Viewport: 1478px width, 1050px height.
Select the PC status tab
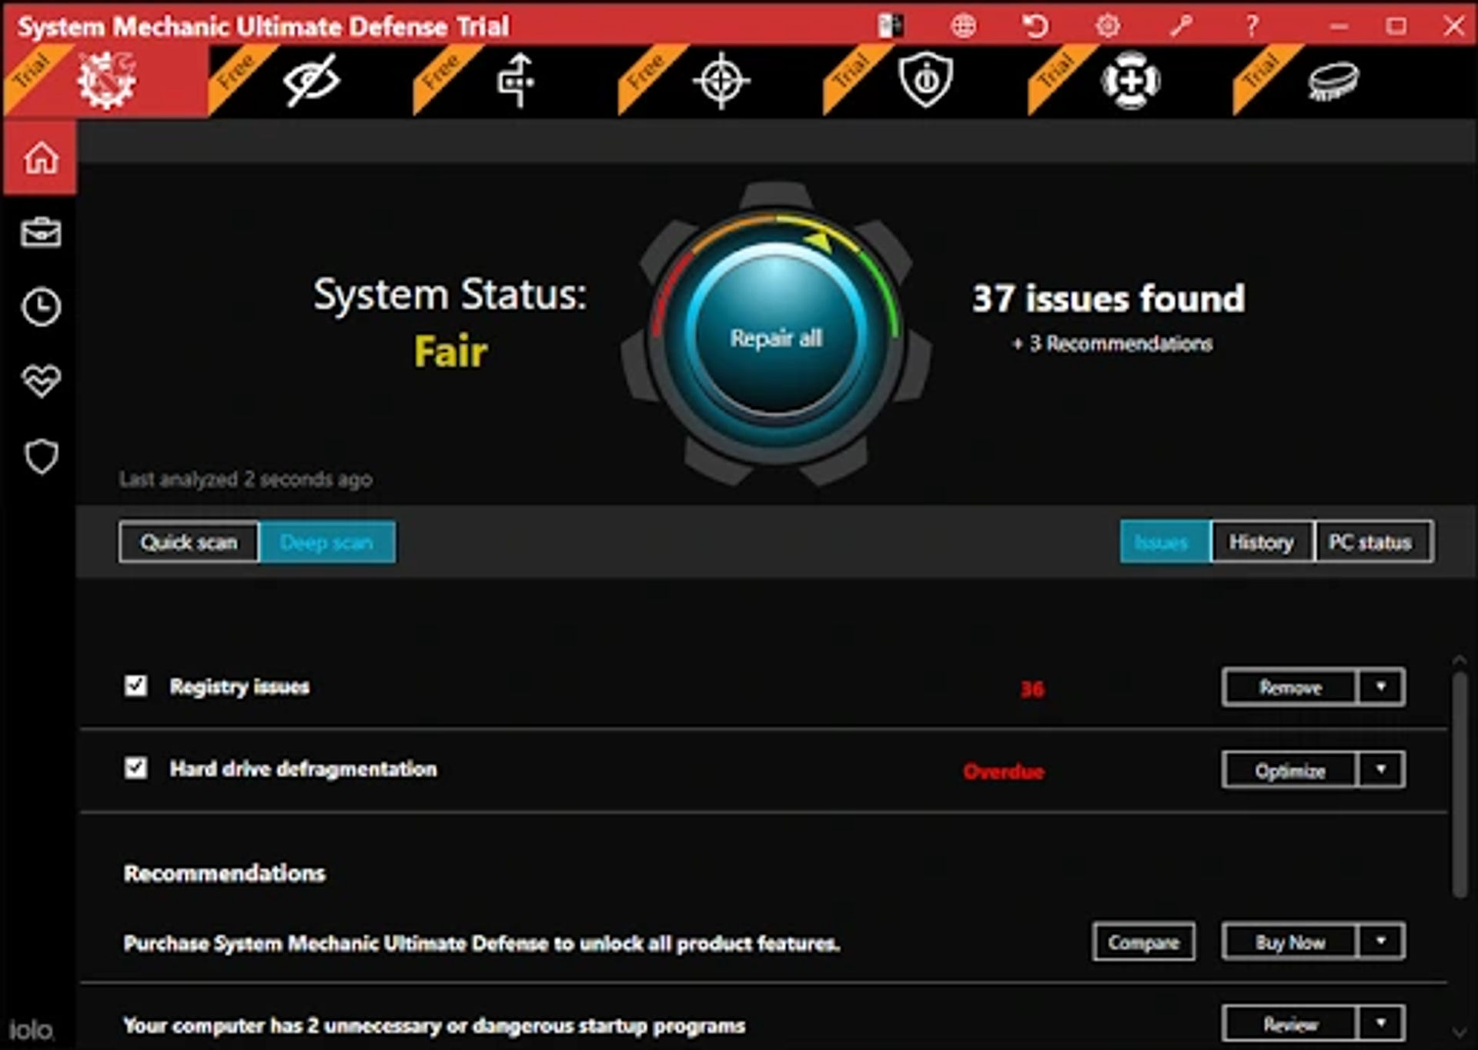1373,542
